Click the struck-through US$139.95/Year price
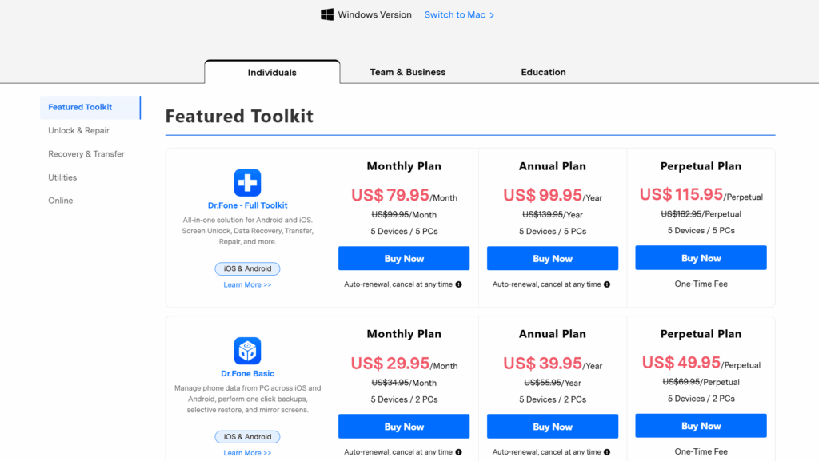819x461 pixels. click(x=553, y=214)
